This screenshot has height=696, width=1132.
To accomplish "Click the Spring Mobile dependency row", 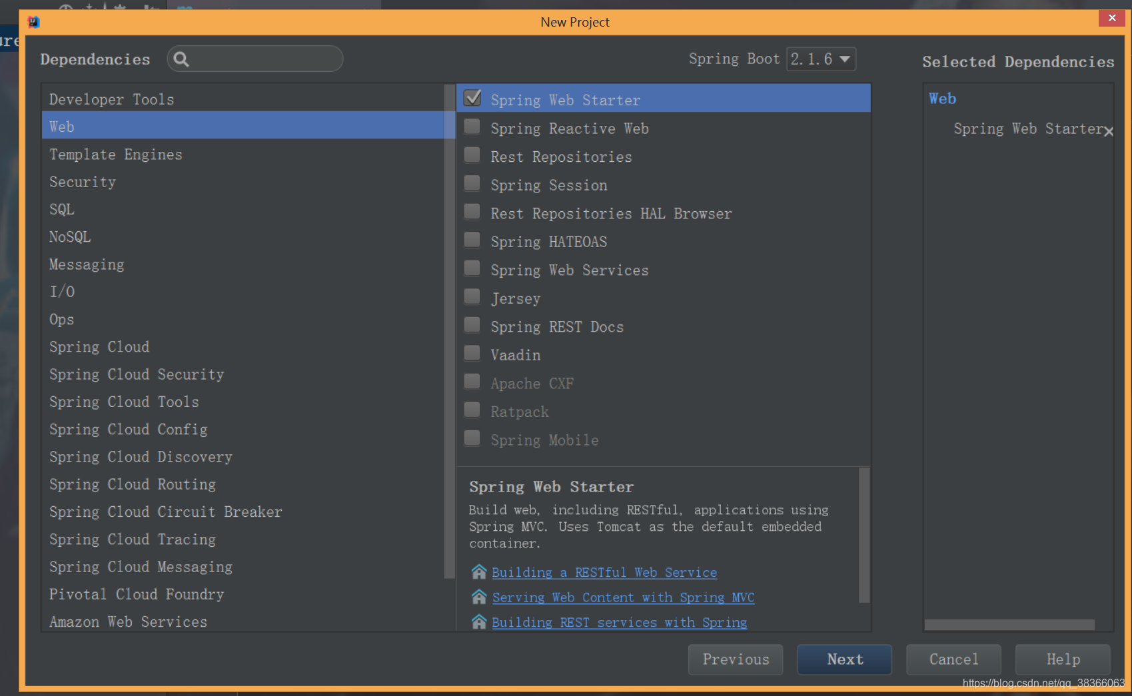I will pos(664,440).
